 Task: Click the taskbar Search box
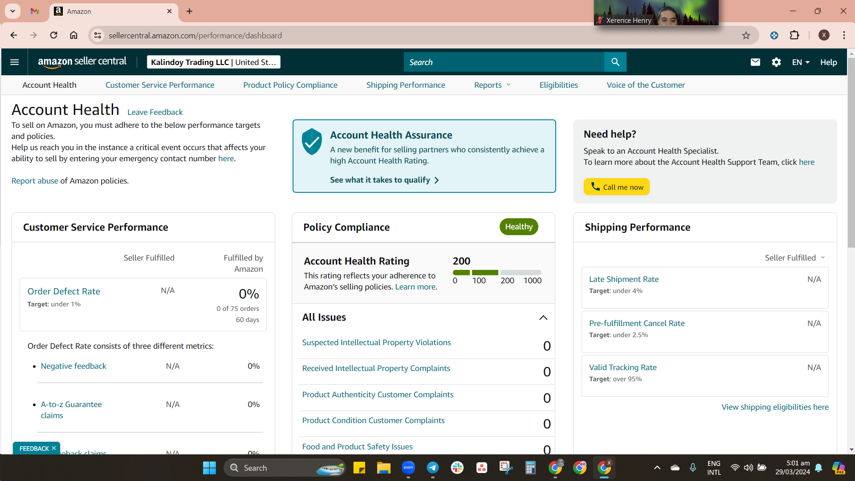point(285,468)
